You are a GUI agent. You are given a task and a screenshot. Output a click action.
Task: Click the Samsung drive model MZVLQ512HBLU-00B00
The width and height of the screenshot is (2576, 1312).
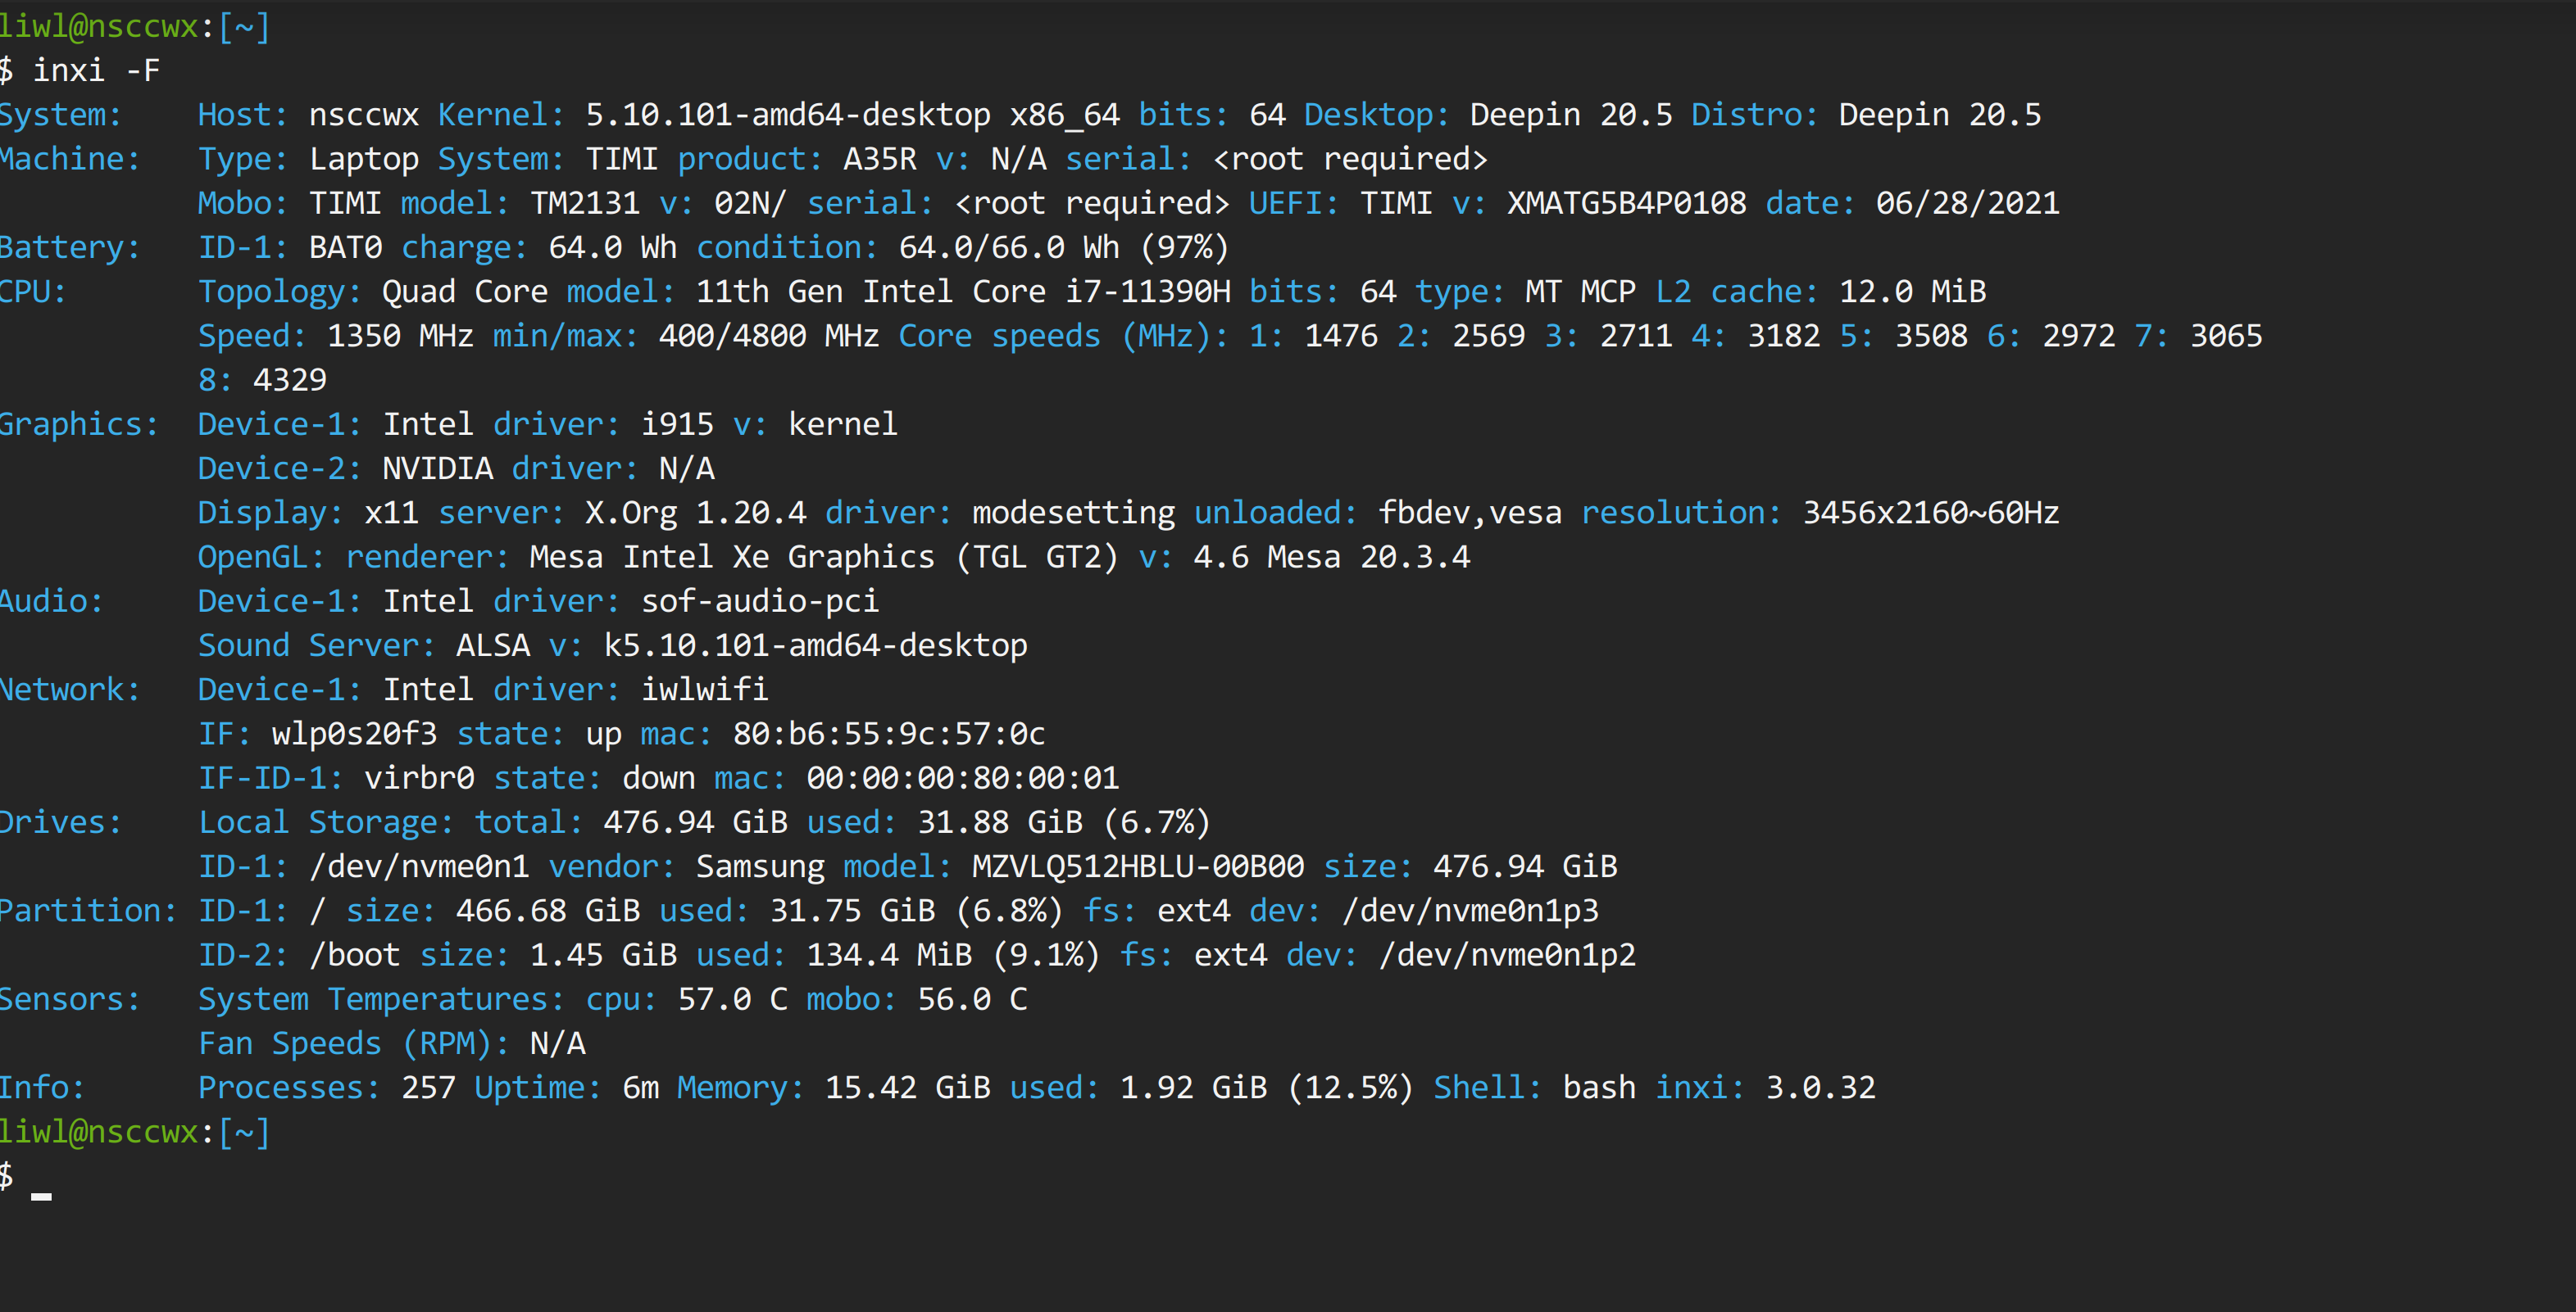1137,866
